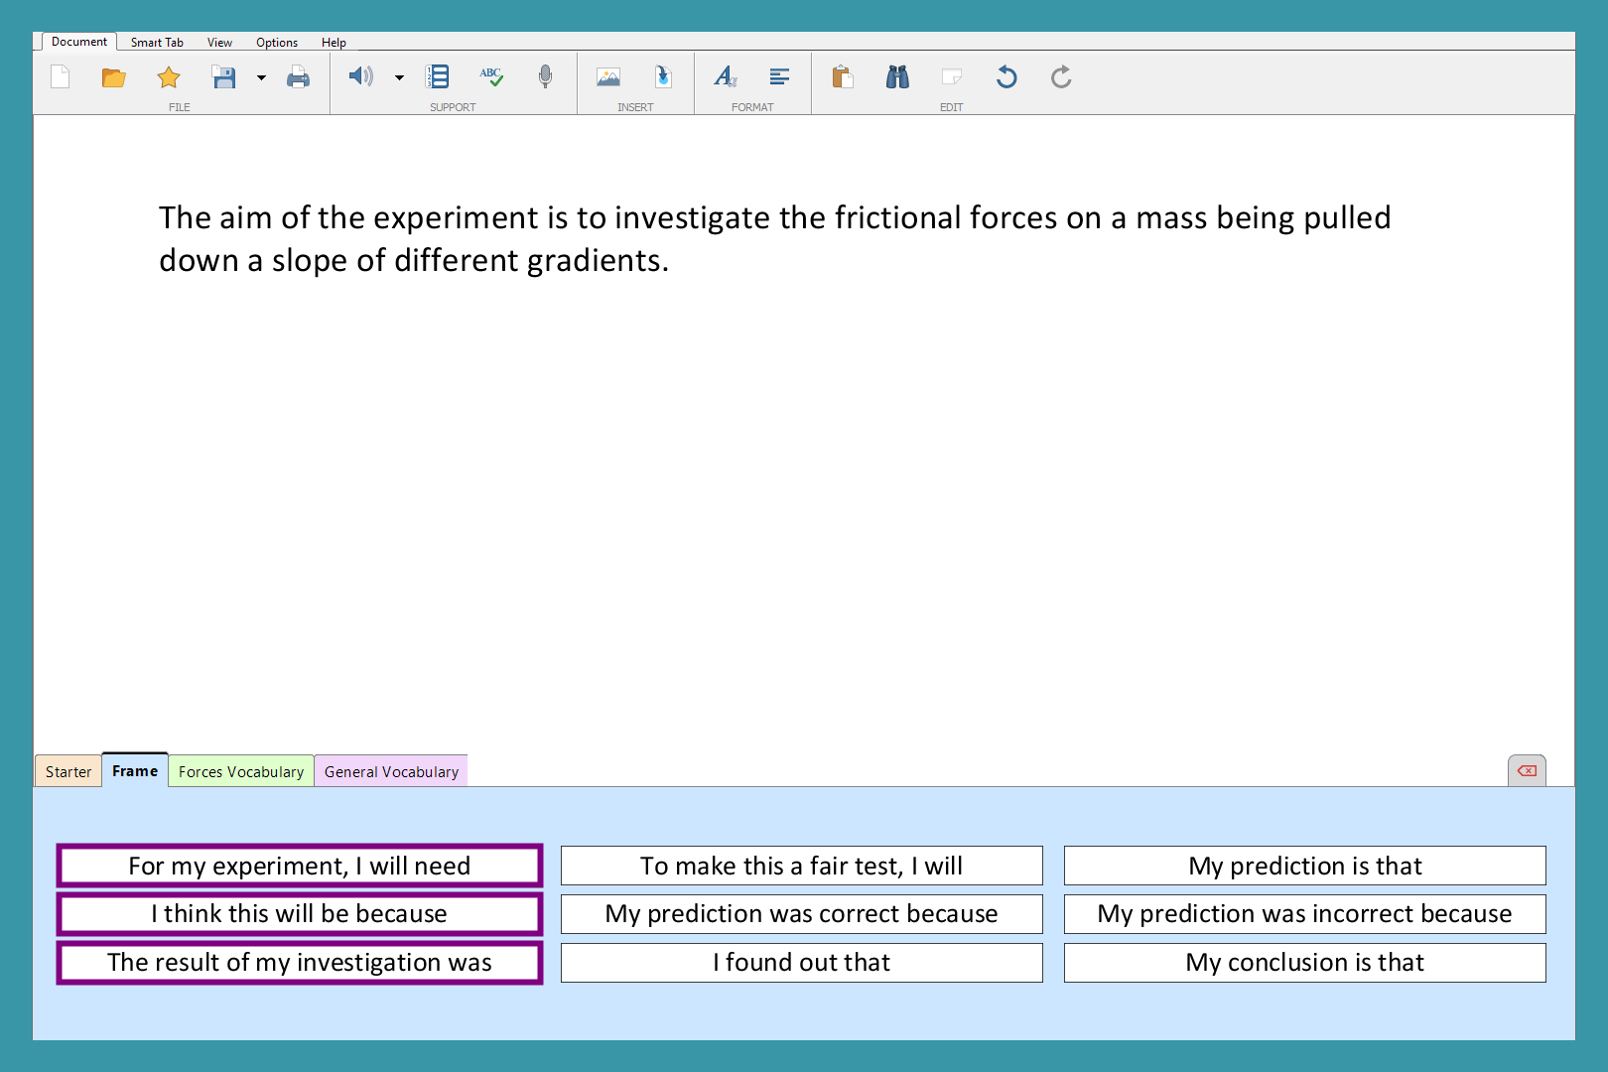
Task: Open the Options menu
Action: tap(277, 43)
